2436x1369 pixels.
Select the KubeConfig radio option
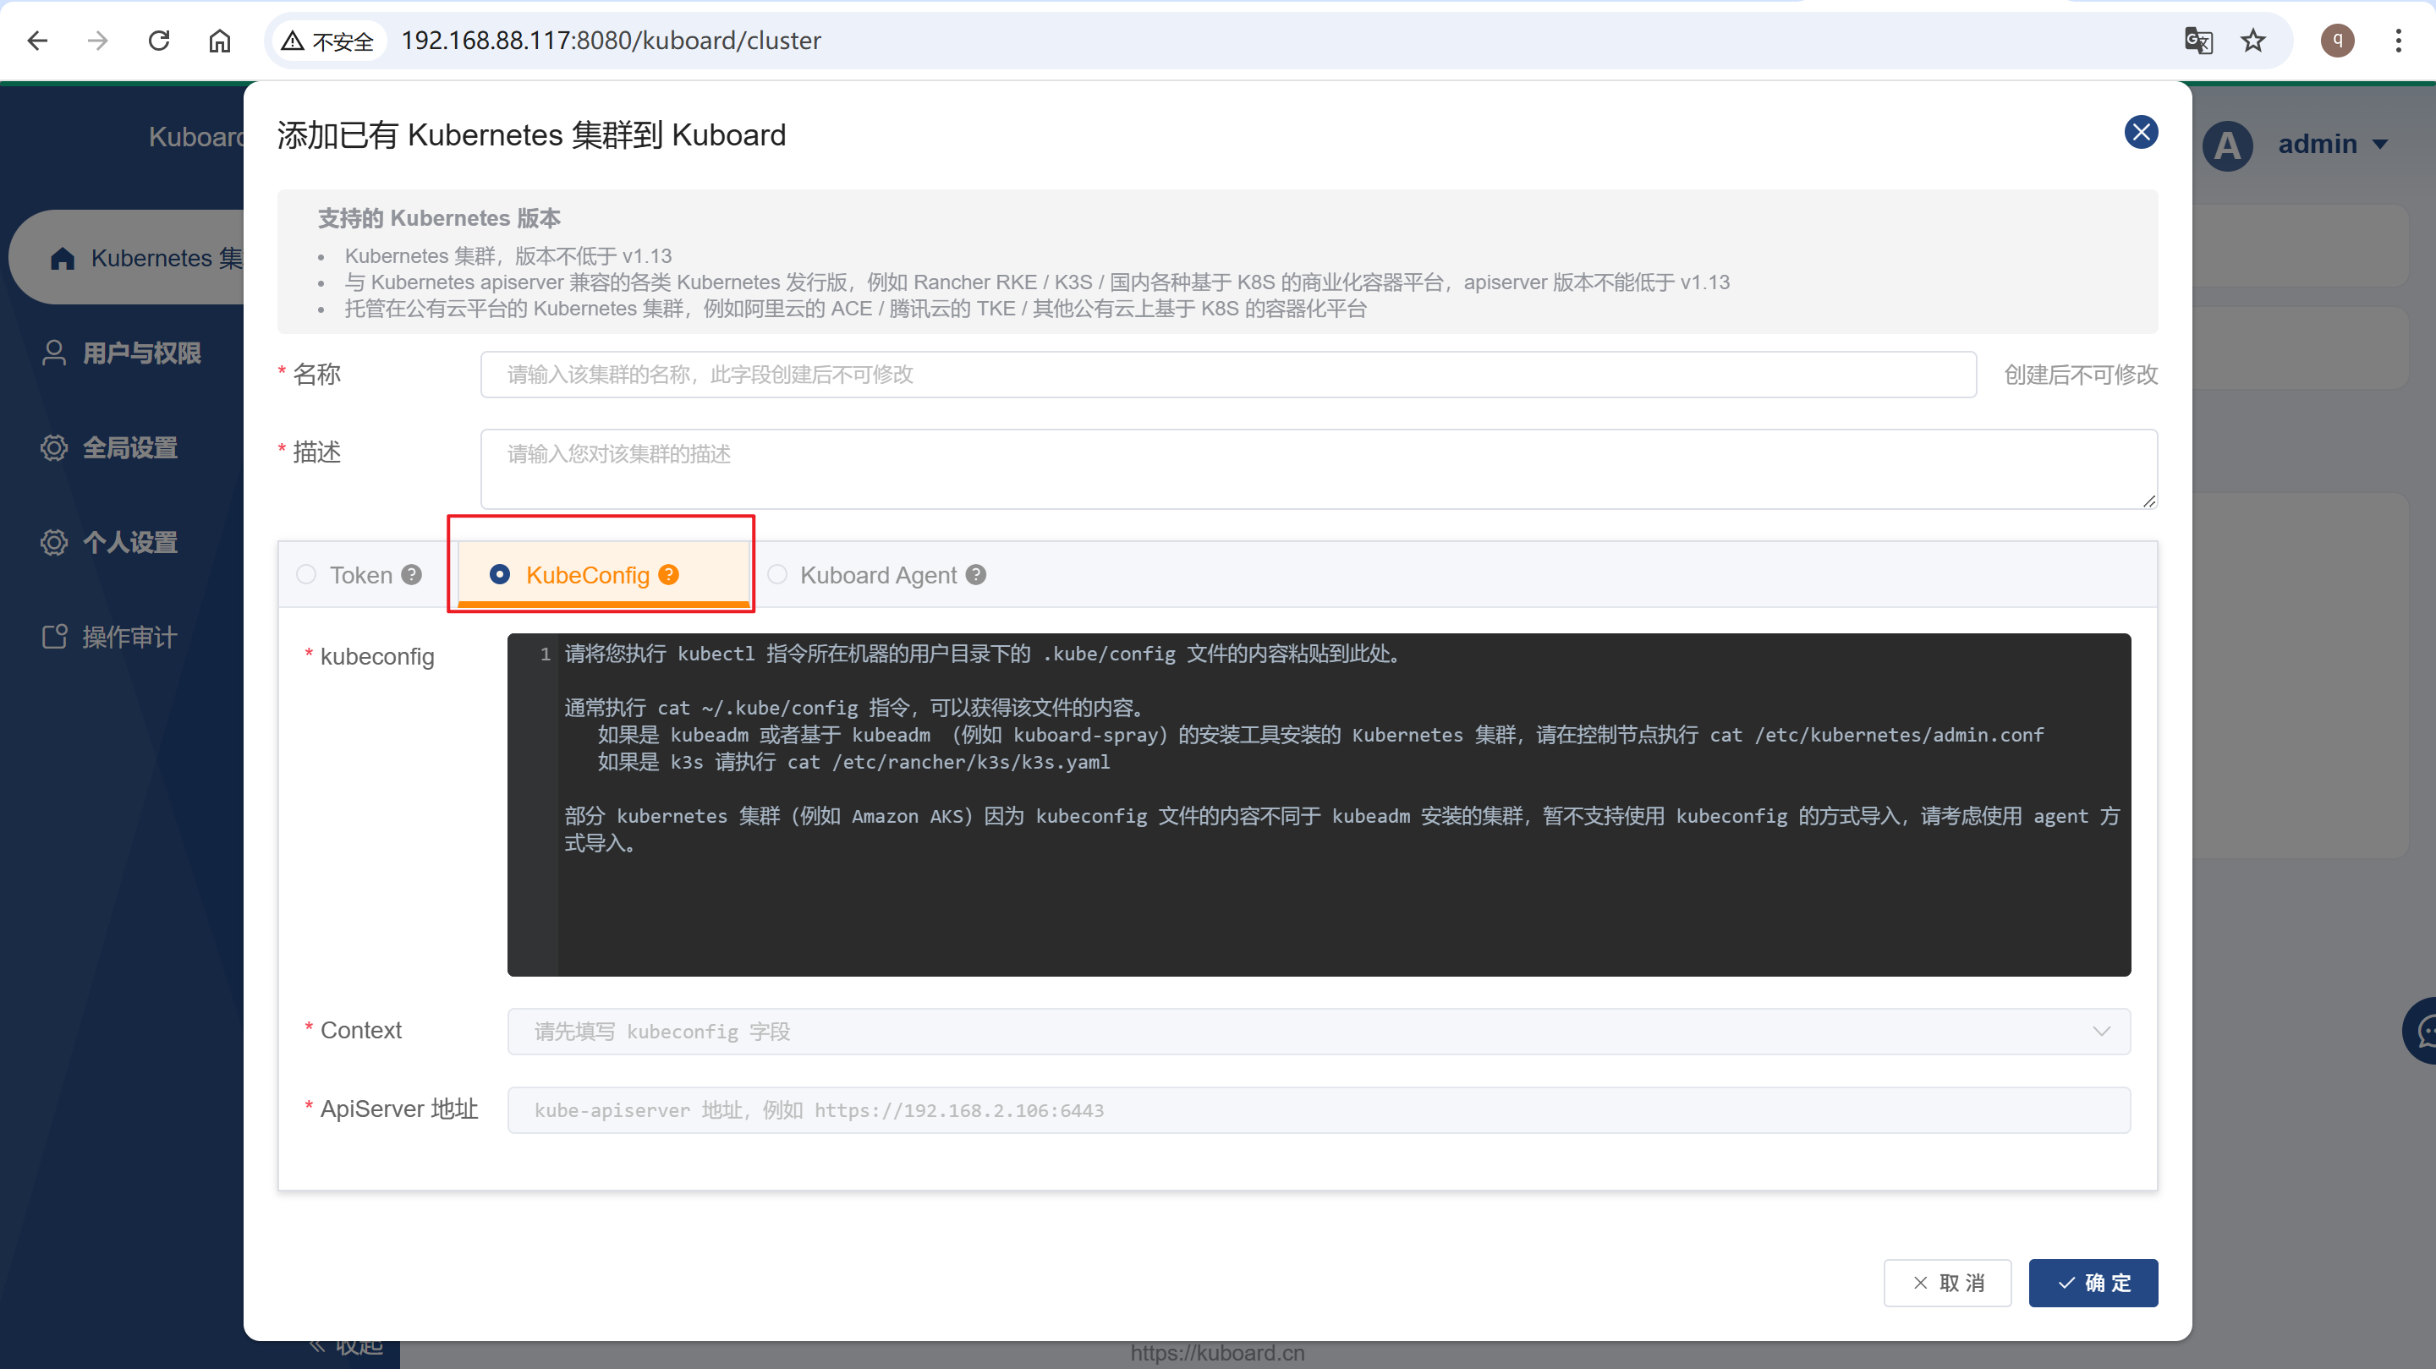tap(499, 575)
